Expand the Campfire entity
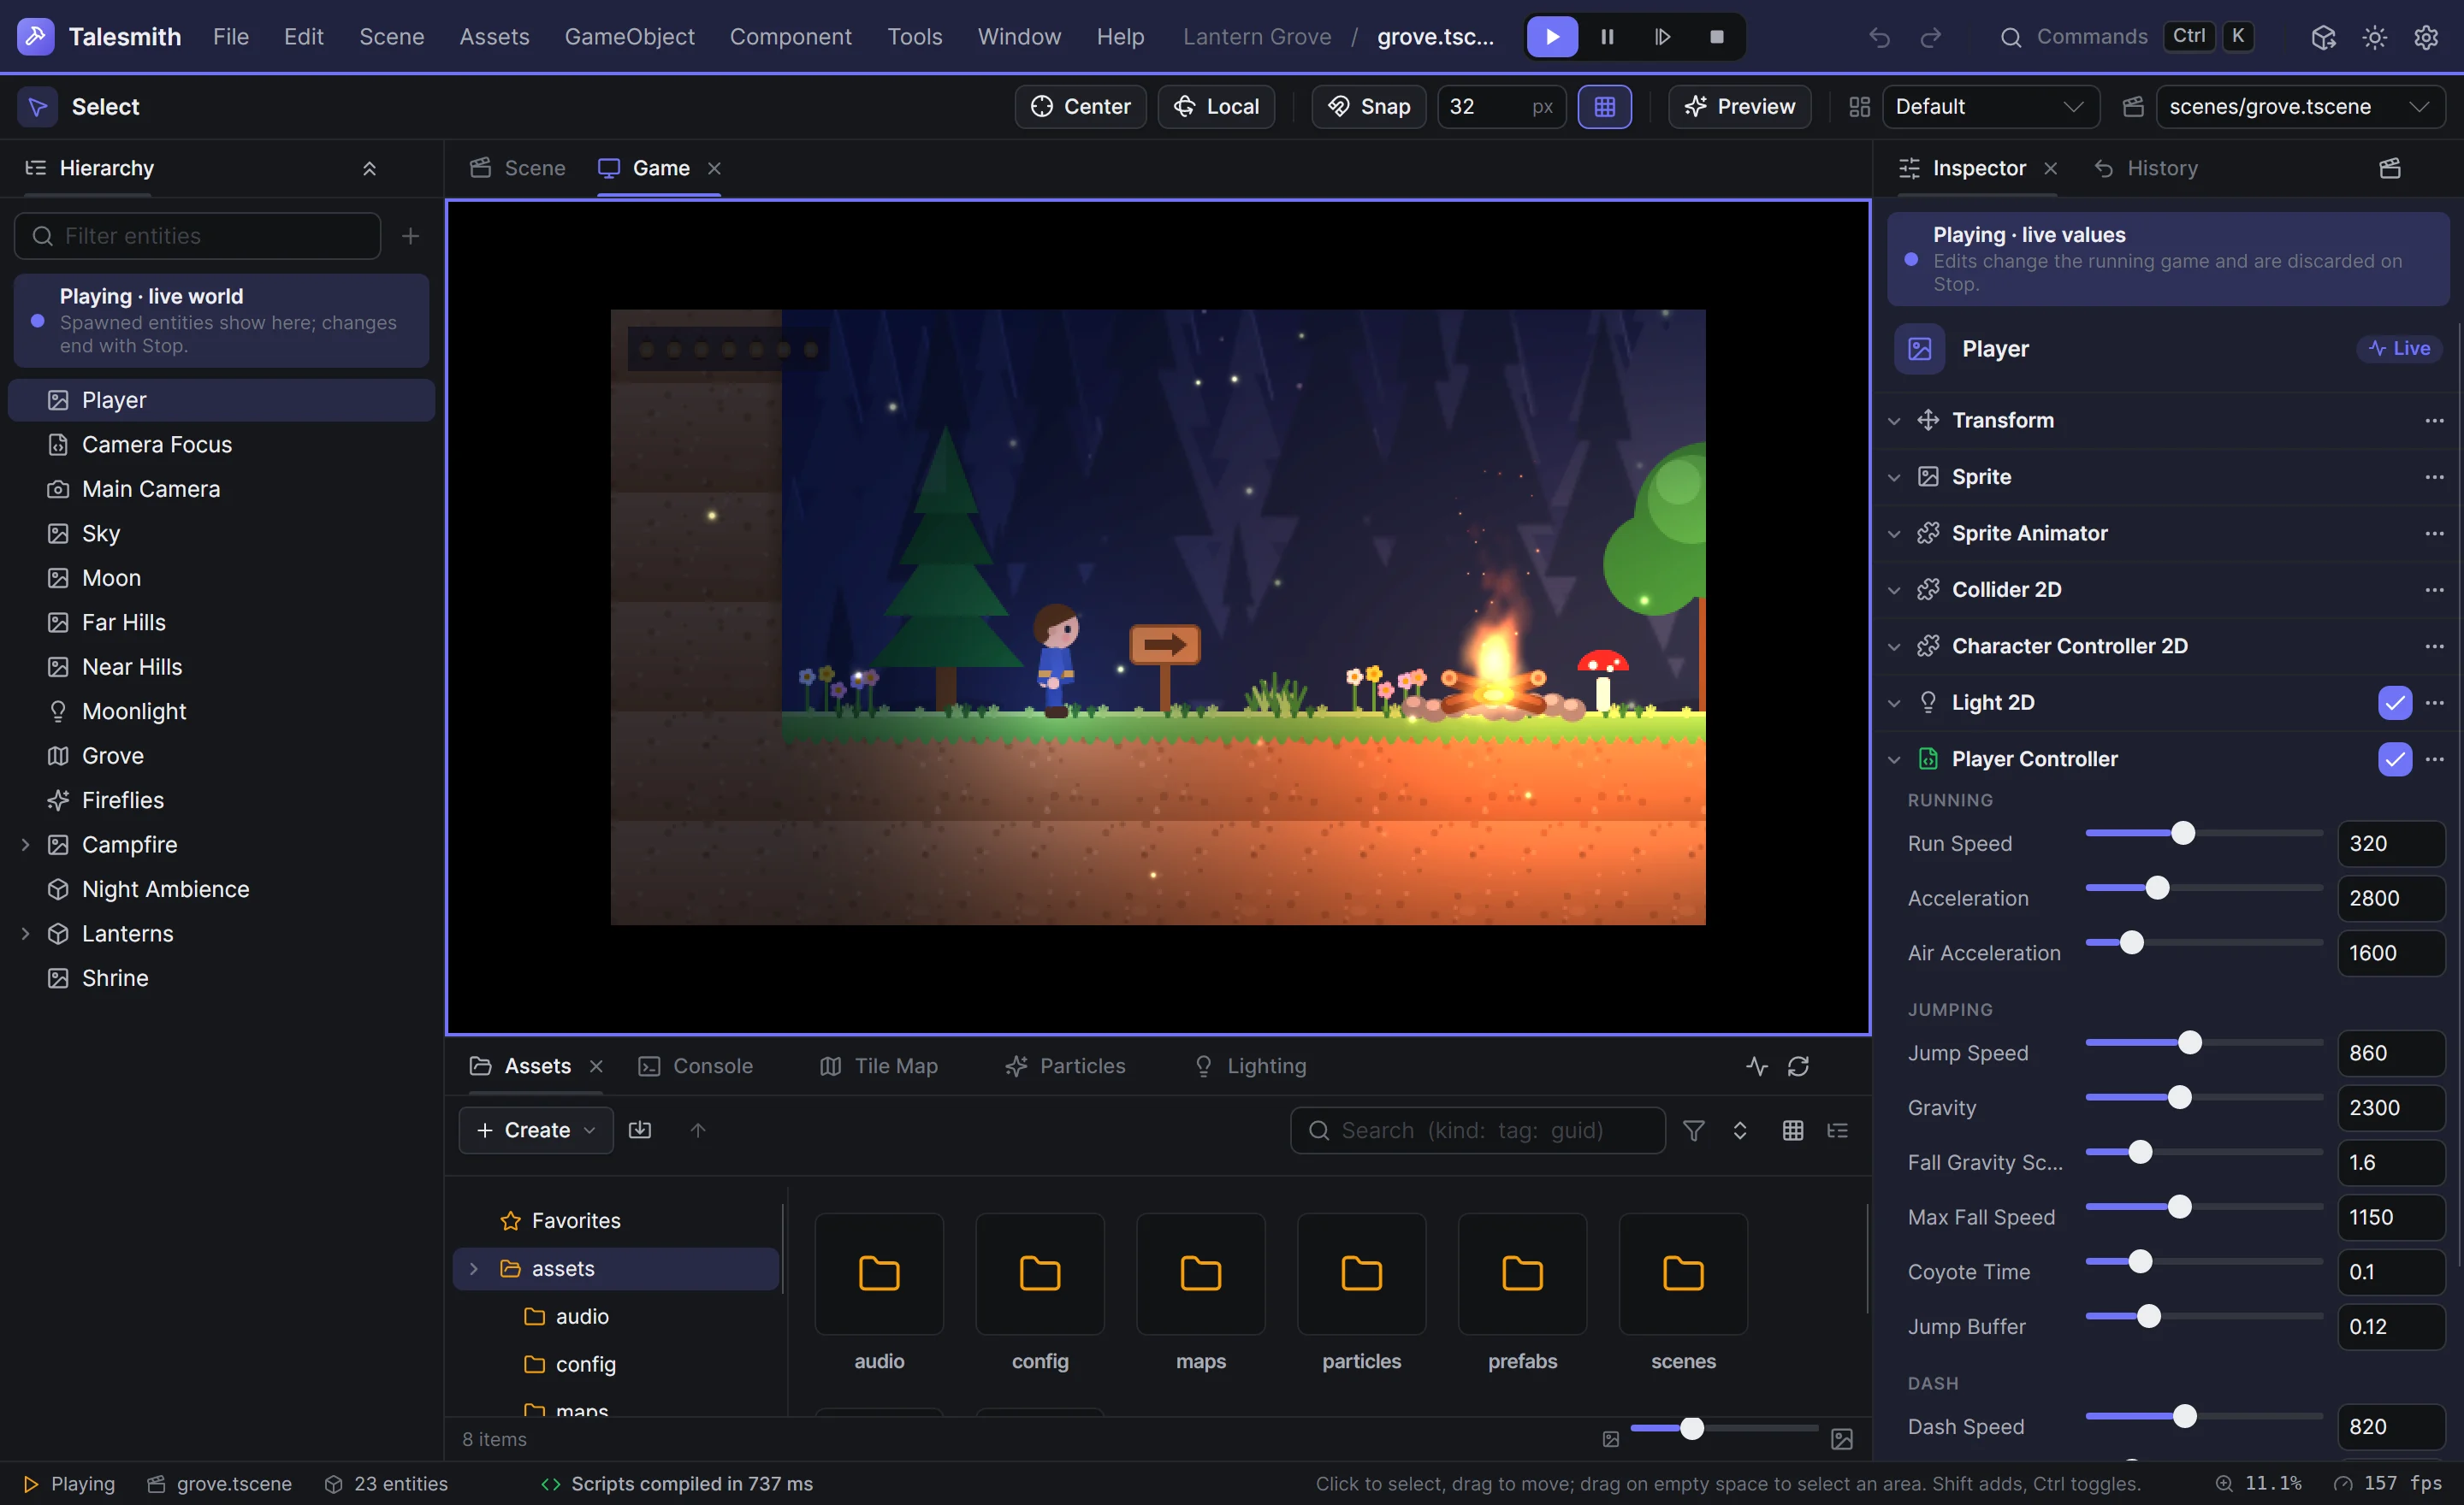 [25, 846]
